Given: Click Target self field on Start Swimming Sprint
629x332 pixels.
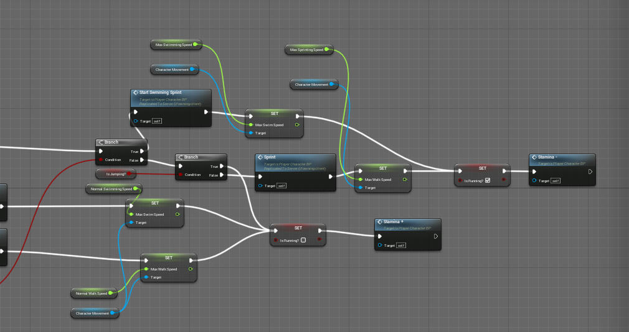Looking at the screenshot, I should [157, 121].
